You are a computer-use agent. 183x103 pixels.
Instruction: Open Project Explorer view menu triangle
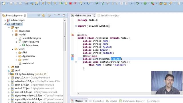tap(55, 15)
